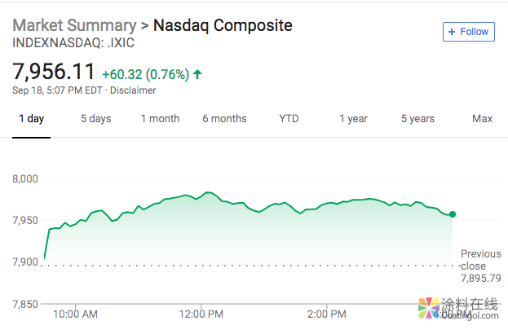Viewport: 508px width, 330px height.
Task: Select the YTD tab
Action: click(289, 119)
